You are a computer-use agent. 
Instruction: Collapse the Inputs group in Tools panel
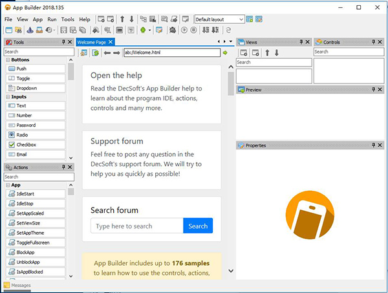point(7,96)
